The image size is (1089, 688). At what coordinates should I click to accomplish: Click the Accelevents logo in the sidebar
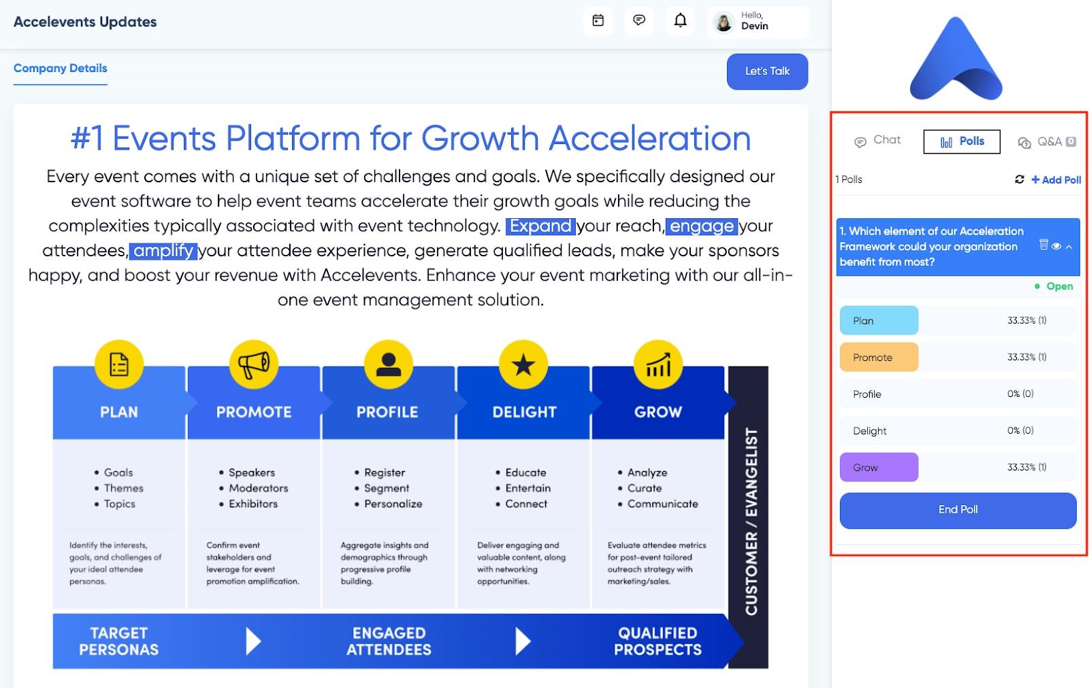[956, 58]
